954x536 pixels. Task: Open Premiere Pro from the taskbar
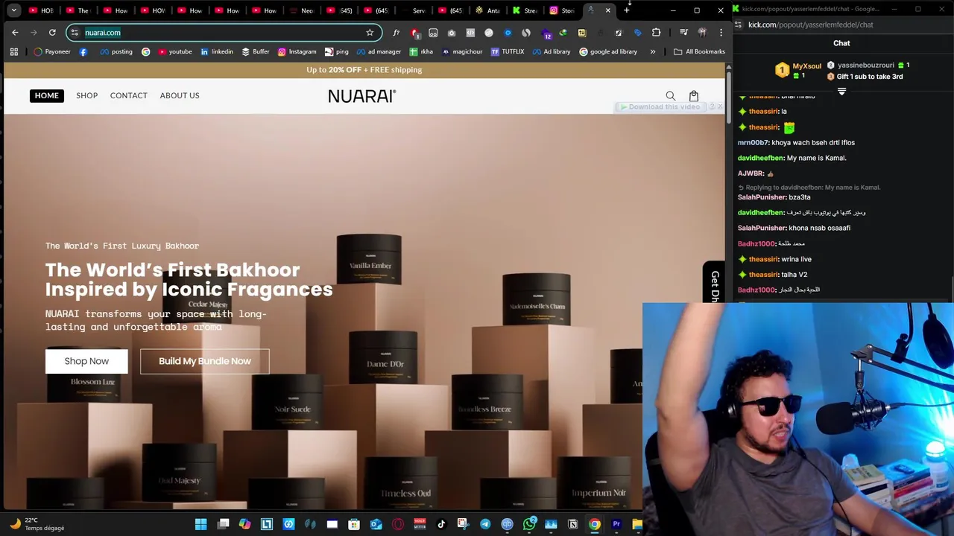click(x=616, y=524)
